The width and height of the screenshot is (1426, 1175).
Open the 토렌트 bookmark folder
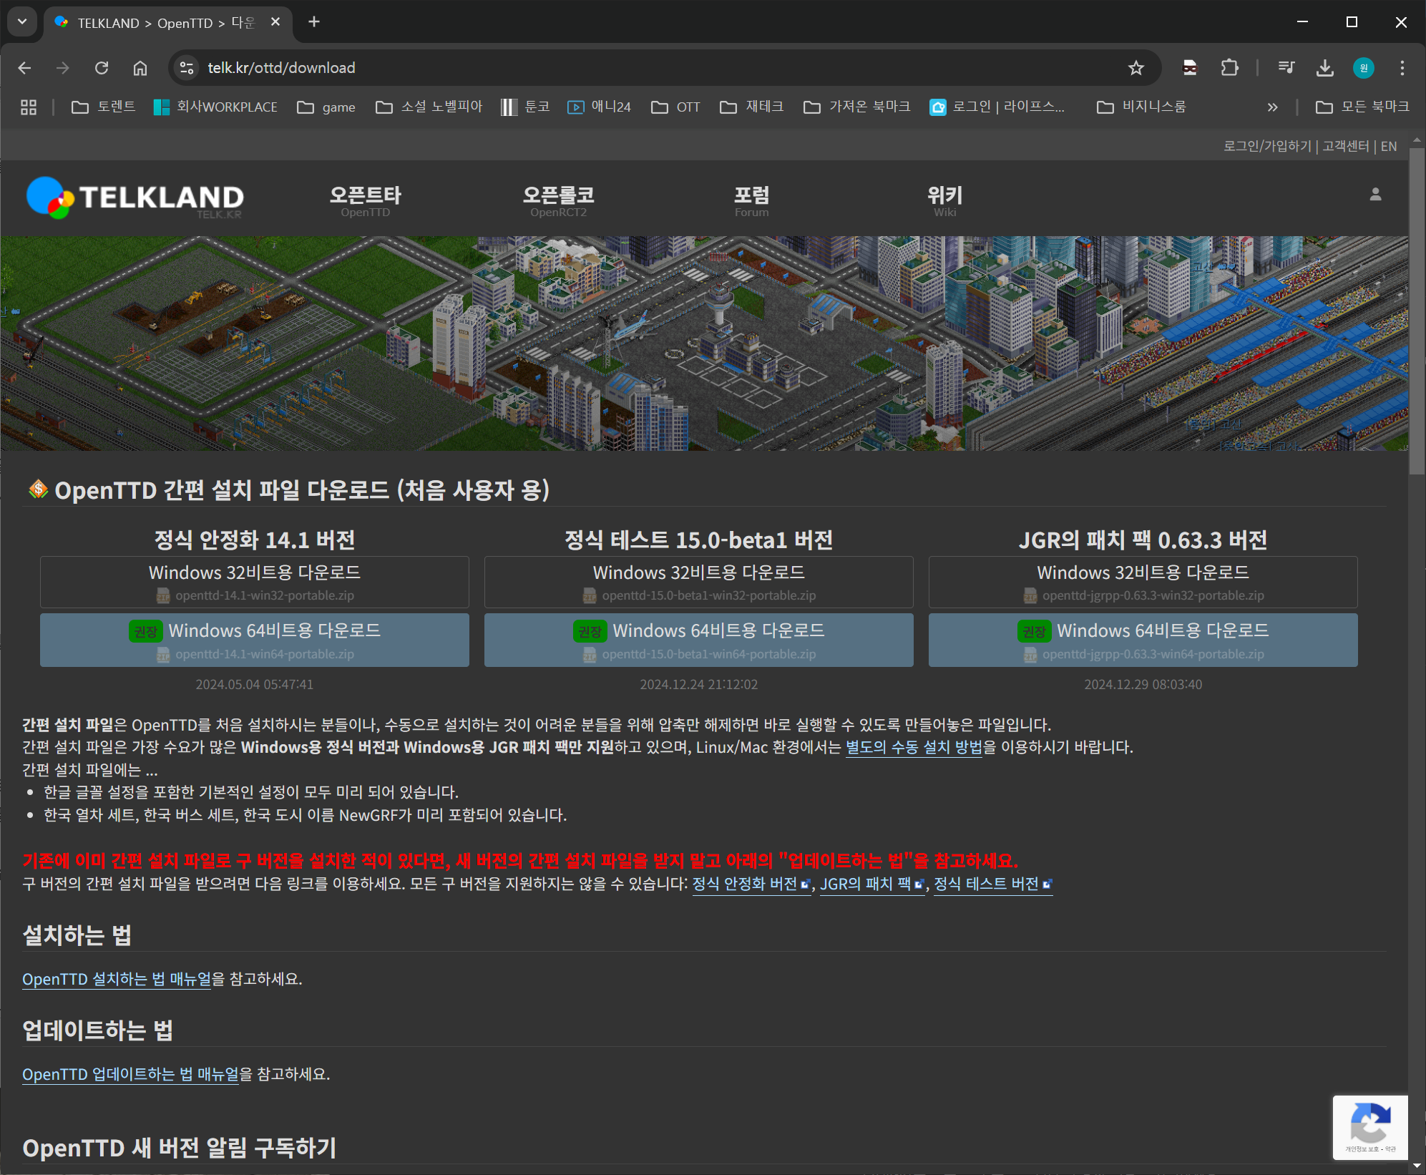pyautogui.click(x=104, y=107)
